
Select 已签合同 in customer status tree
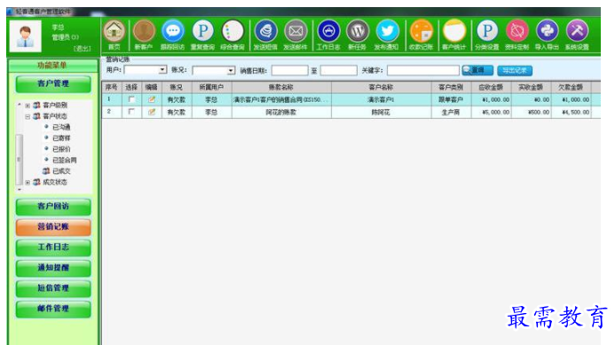pyautogui.click(x=65, y=160)
